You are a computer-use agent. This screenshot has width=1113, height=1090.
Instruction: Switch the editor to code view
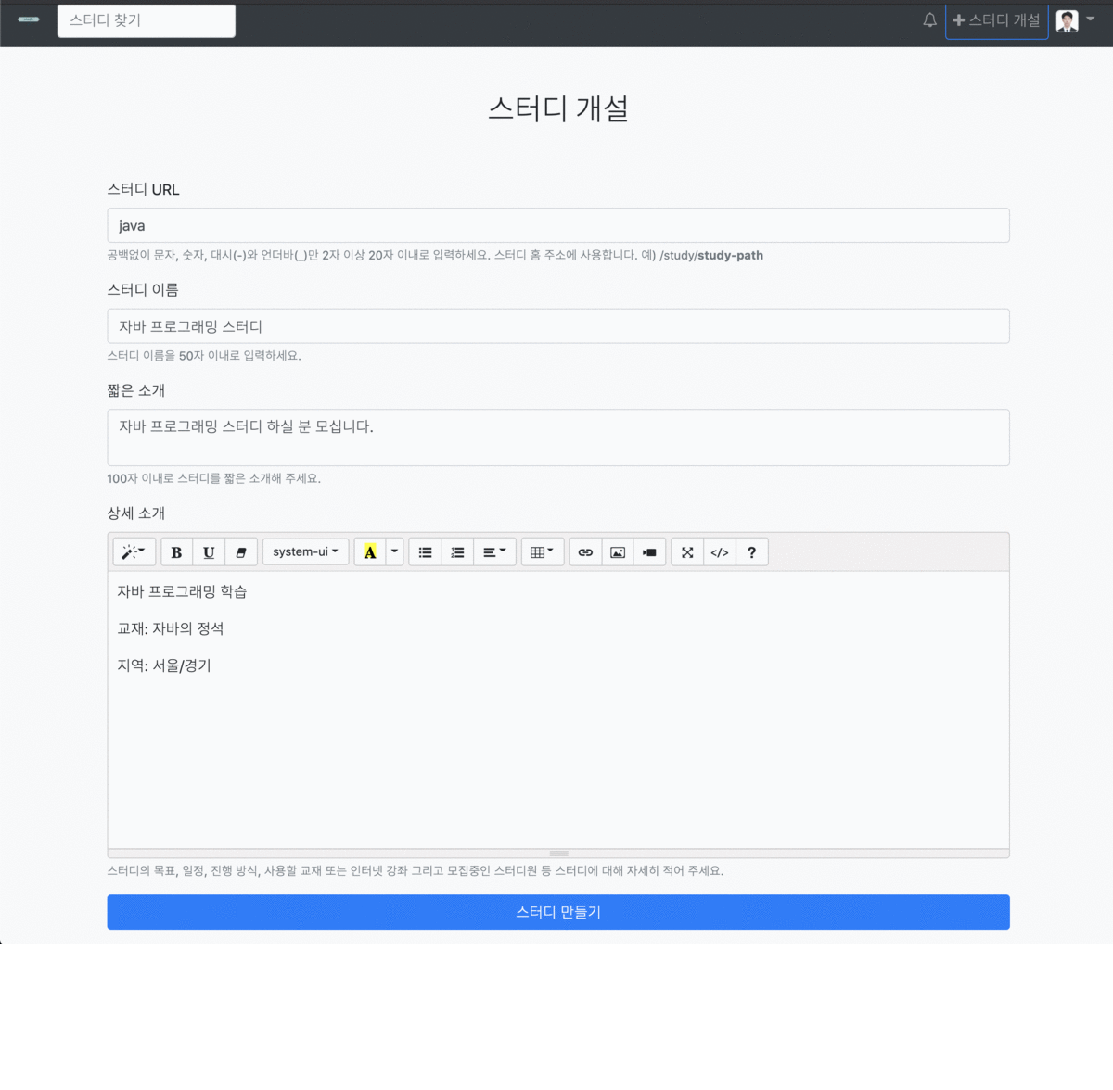coord(719,551)
